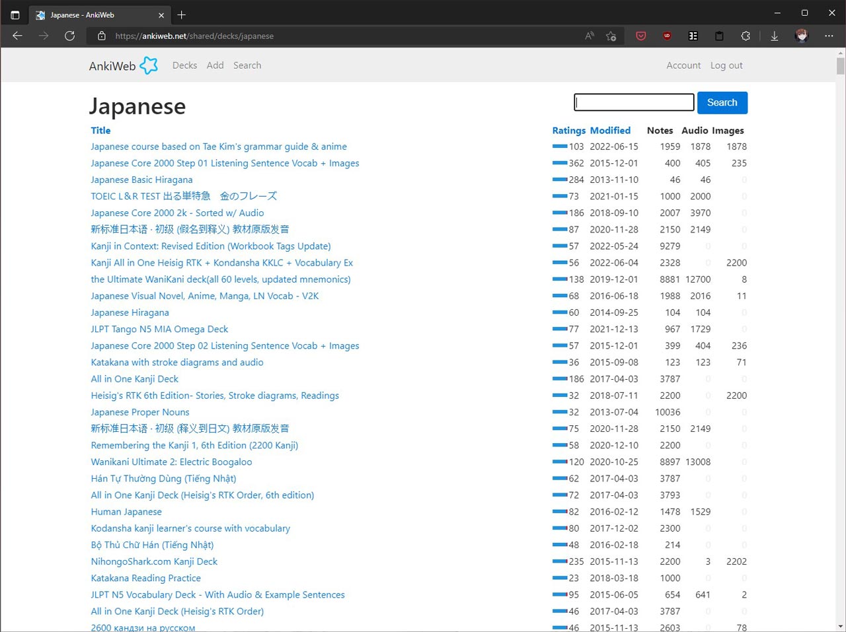Open the uBlock Origin extension icon

tap(667, 36)
